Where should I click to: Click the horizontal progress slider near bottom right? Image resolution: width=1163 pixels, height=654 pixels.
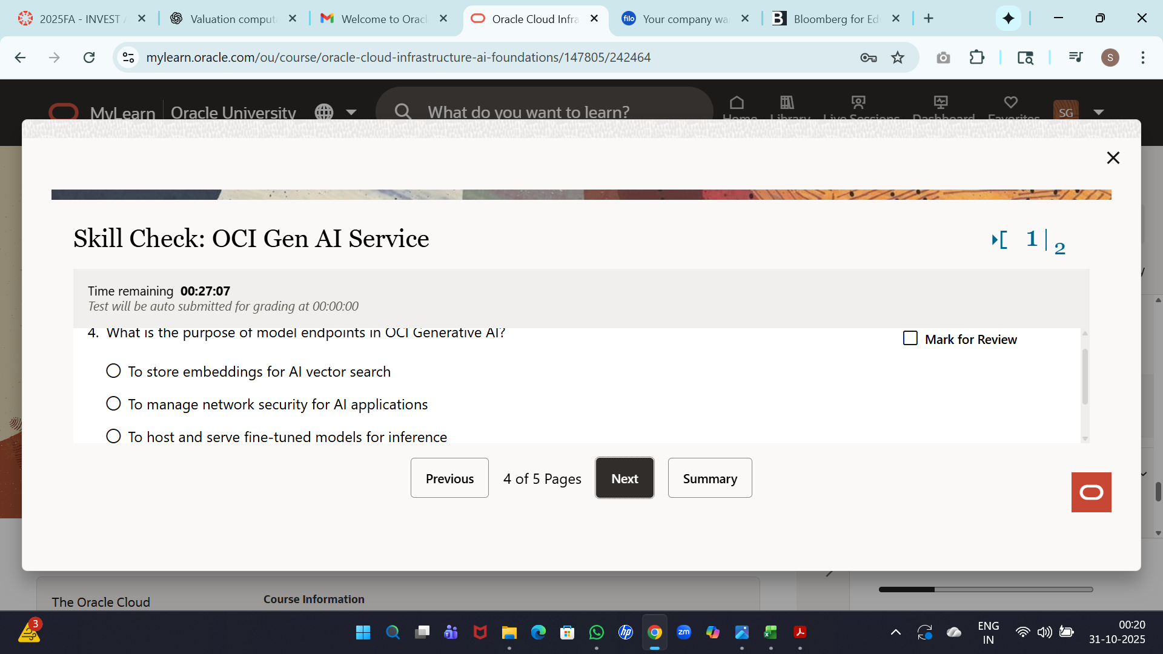[x=986, y=589]
